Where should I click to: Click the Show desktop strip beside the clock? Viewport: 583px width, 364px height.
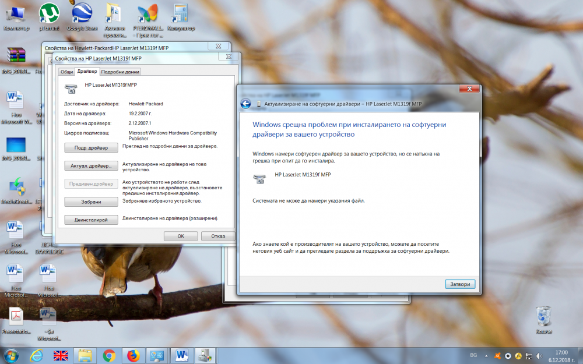pyautogui.click(x=580, y=356)
